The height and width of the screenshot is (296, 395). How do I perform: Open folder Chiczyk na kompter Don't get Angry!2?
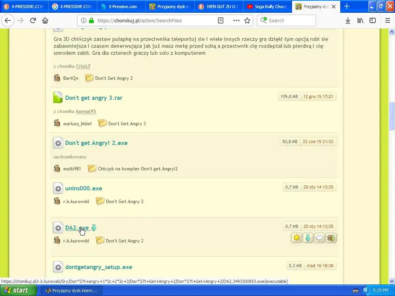tap(138, 169)
